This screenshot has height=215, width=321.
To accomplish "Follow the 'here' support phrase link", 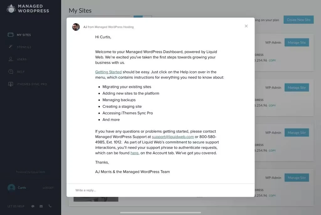I will (x=134, y=153).
